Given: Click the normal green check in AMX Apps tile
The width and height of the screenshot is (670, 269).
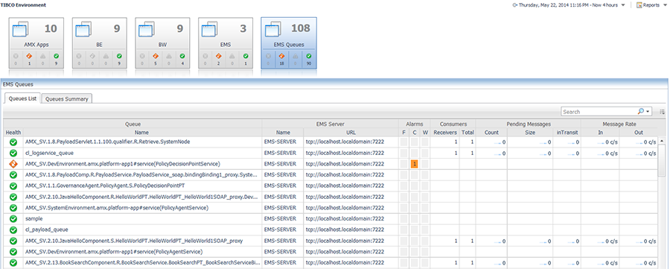Looking at the screenshot, I should (57, 56).
